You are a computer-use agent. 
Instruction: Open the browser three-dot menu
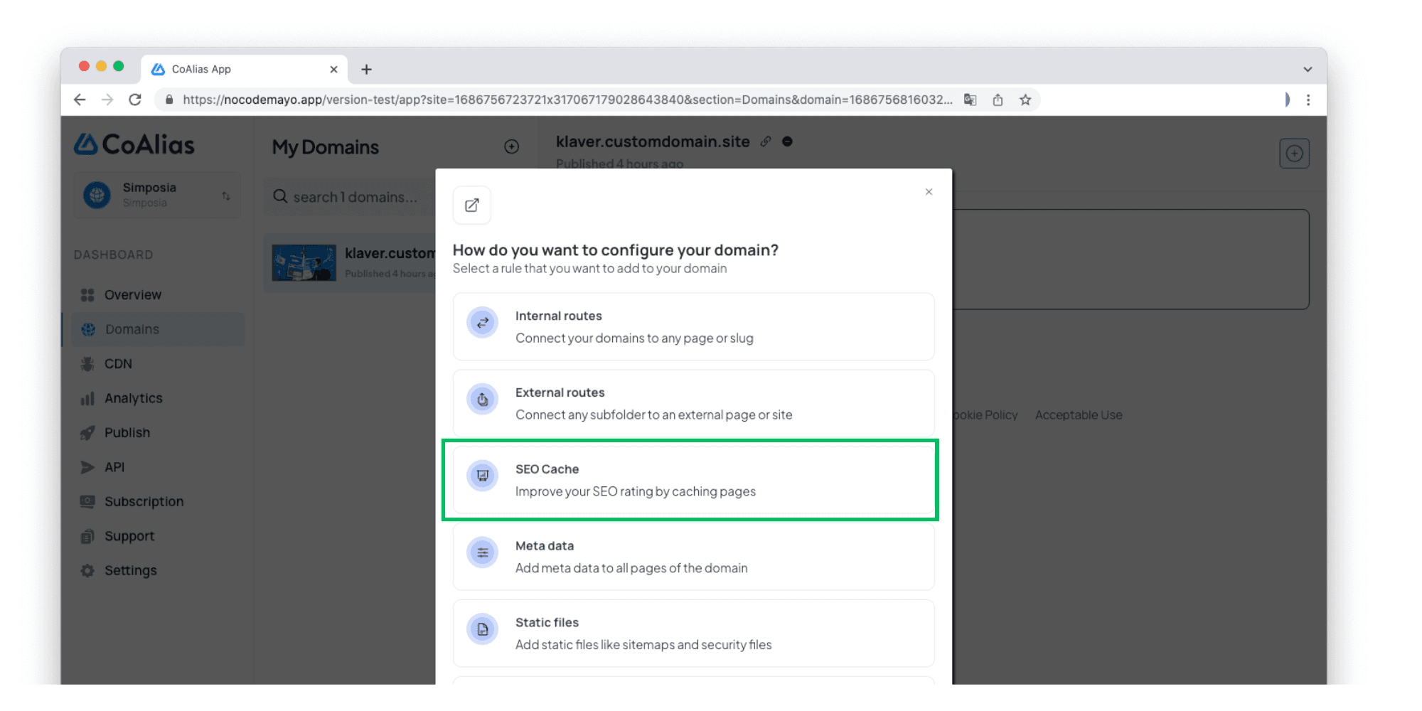(1308, 100)
